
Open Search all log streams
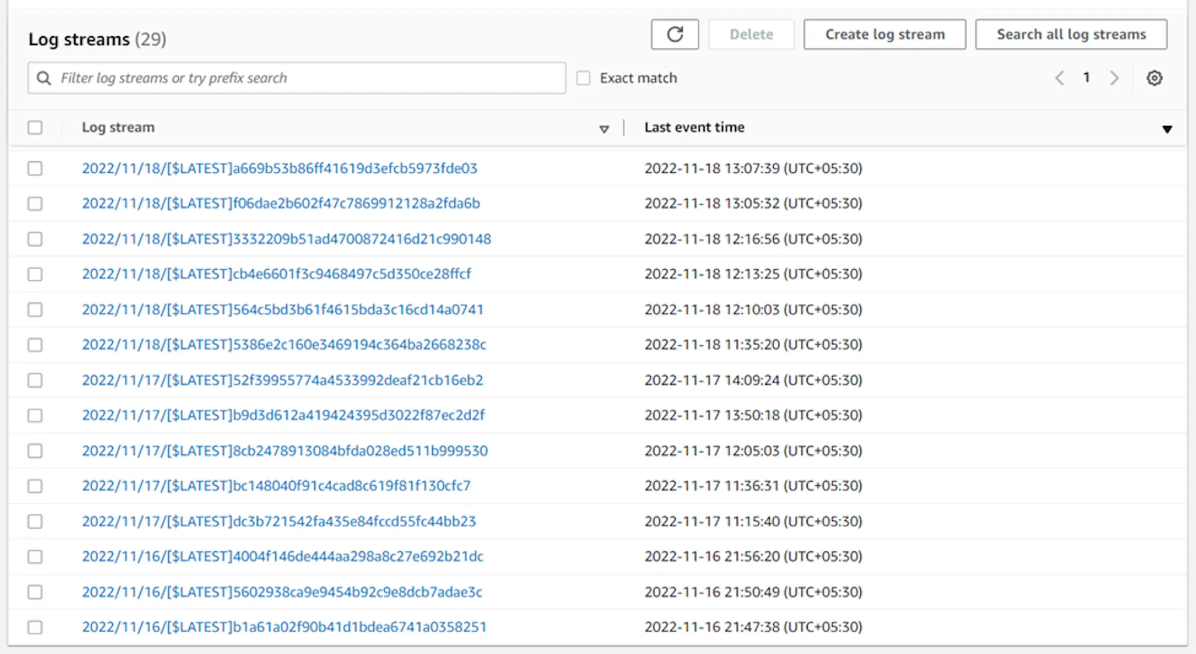[x=1071, y=34]
